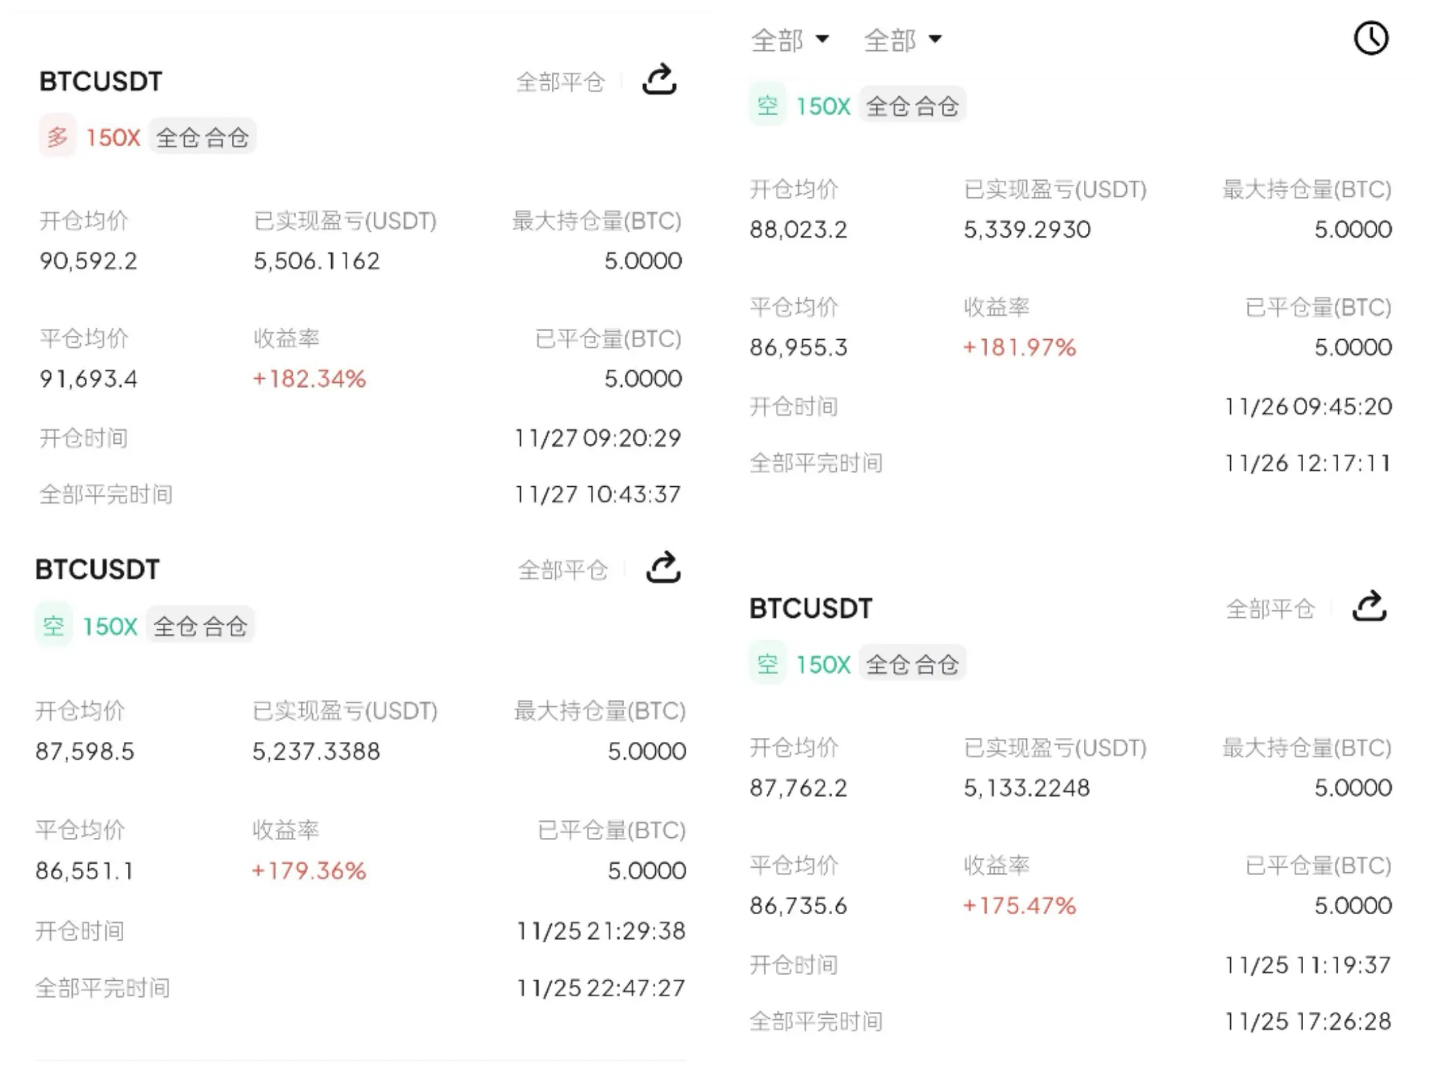Share the short BTCUSDT position closed 11/25 17:26
Viewport: 1431px width, 1073px height.
(1369, 606)
